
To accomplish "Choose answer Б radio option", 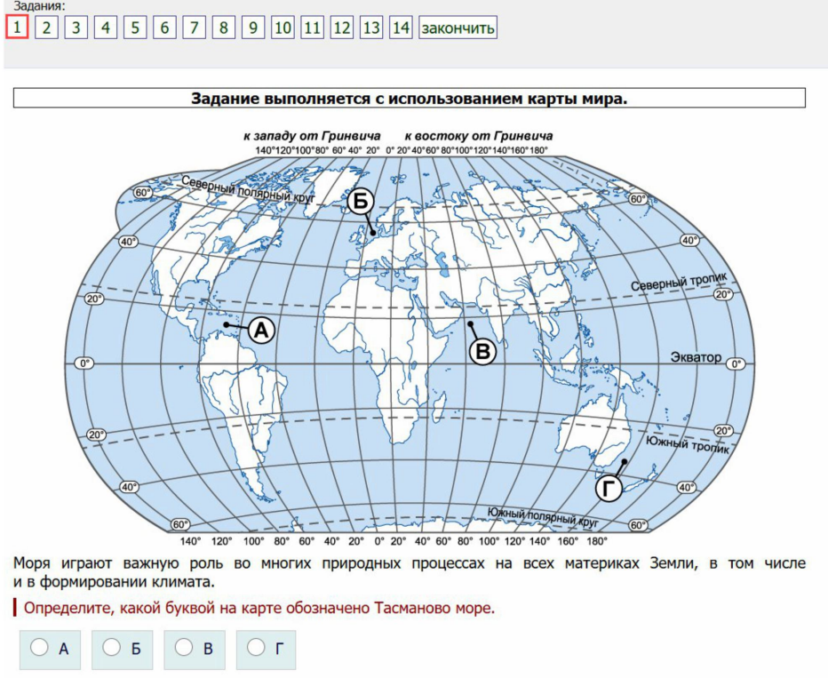I will [x=112, y=648].
